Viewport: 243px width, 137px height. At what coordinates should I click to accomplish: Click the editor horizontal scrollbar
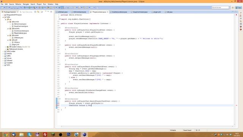(x=147, y=126)
